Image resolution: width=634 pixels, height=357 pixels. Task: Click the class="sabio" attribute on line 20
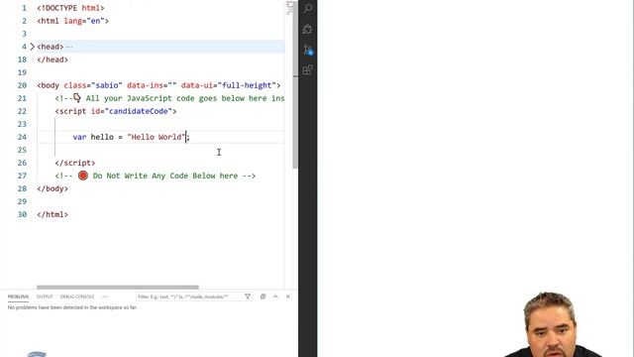pos(93,85)
